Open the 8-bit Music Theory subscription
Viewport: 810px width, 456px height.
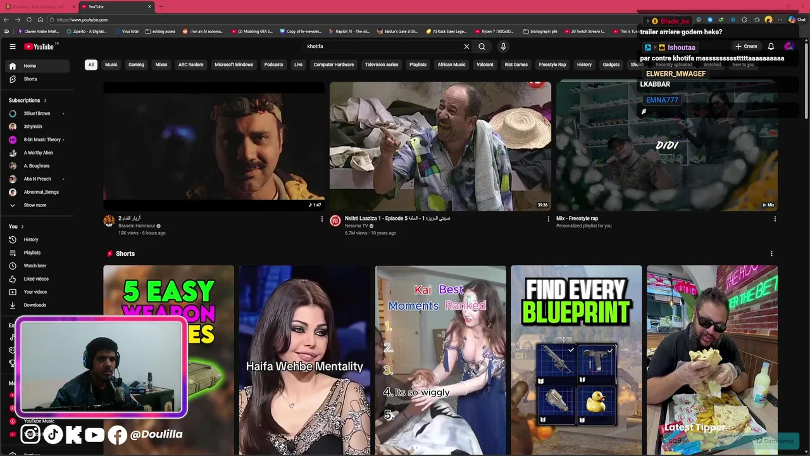pyautogui.click(x=38, y=140)
